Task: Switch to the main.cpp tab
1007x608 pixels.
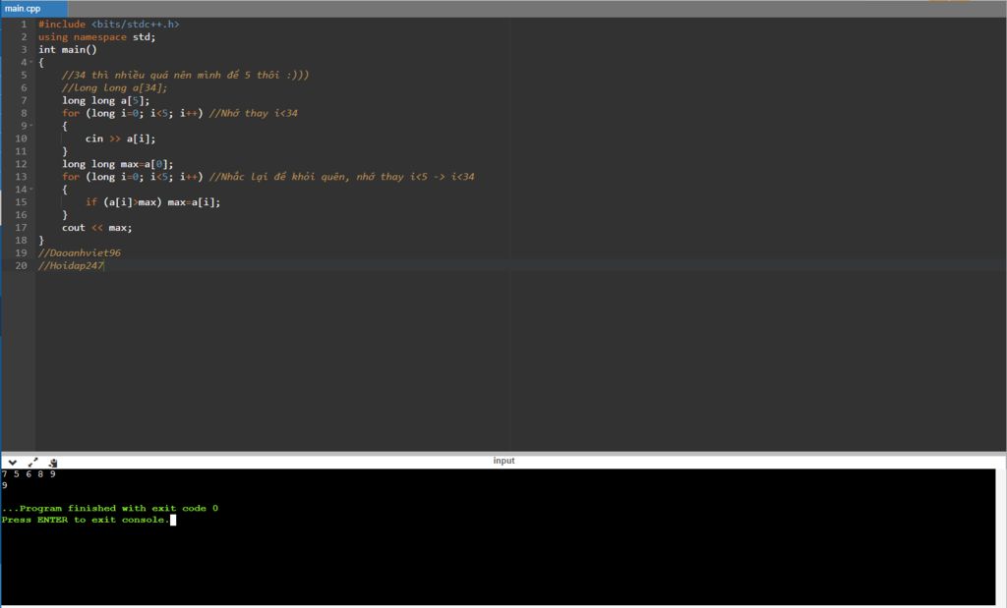Action: (34, 8)
